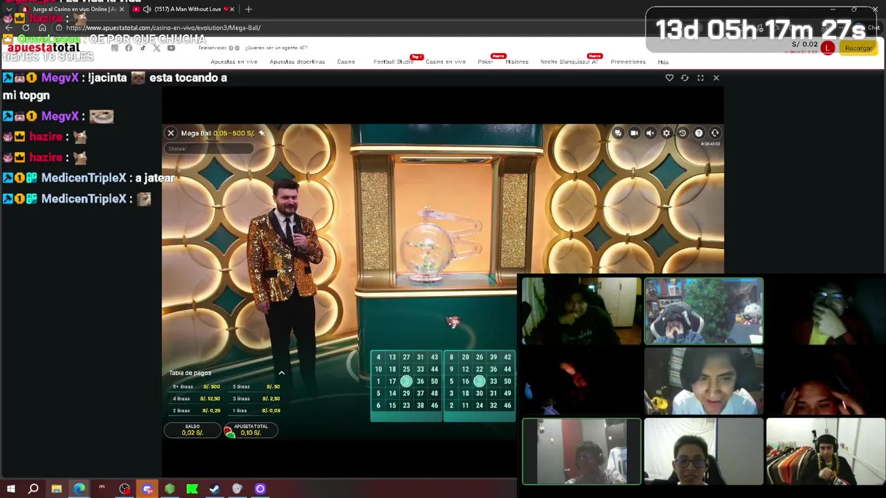Viewport: 886px width, 498px height.
Task: Click the favorite star beside Mega Ball title
Action: pyautogui.click(x=262, y=133)
